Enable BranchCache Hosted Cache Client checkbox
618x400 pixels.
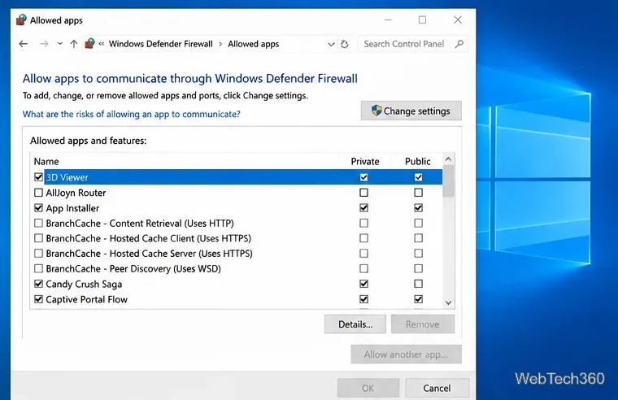pos(39,238)
